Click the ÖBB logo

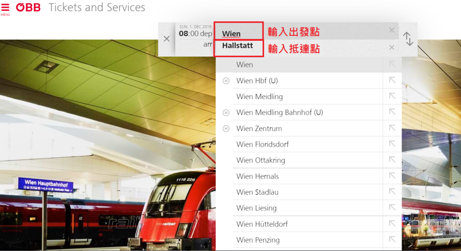click(x=28, y=7)
